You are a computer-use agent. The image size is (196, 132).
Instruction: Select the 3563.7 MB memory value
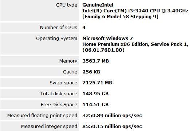point(95,61)
